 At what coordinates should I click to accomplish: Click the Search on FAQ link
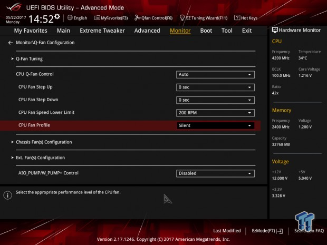click(x=309, y=231)
